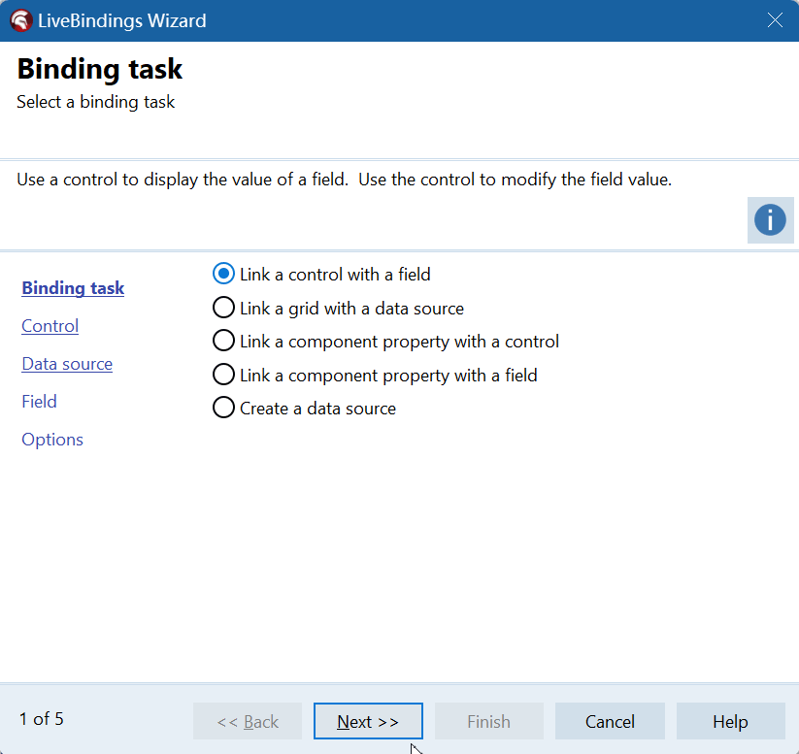Choose 'Link a component property with a control'
This screenshot has width=799, height=754.
[x=224, y=342]
